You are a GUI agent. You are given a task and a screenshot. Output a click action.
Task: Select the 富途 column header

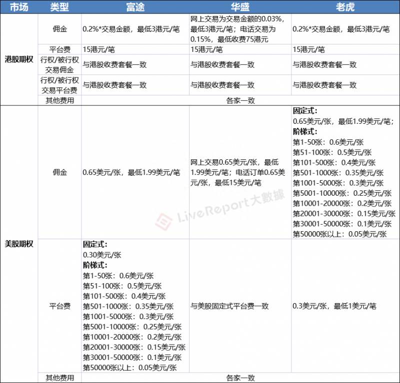coord(135,7)
